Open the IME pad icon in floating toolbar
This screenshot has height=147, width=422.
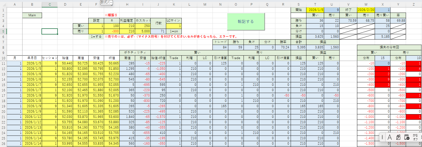click(398, 137)
